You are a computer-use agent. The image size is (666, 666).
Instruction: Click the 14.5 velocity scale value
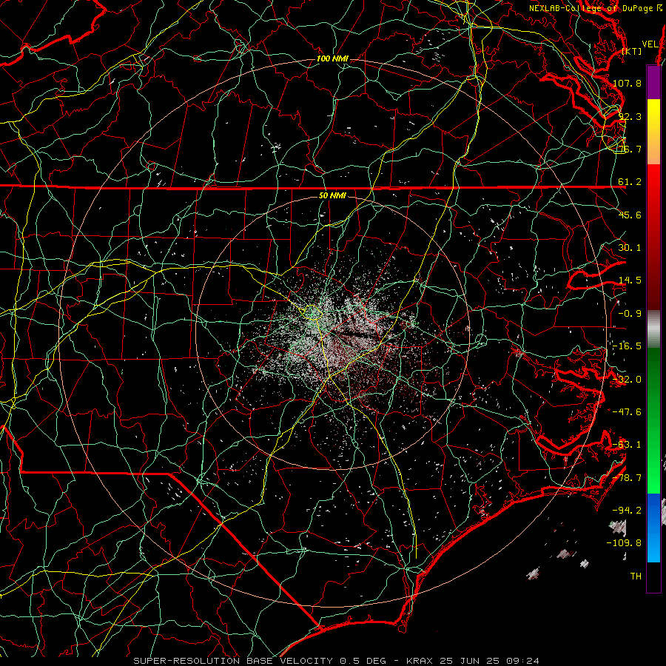630,280
